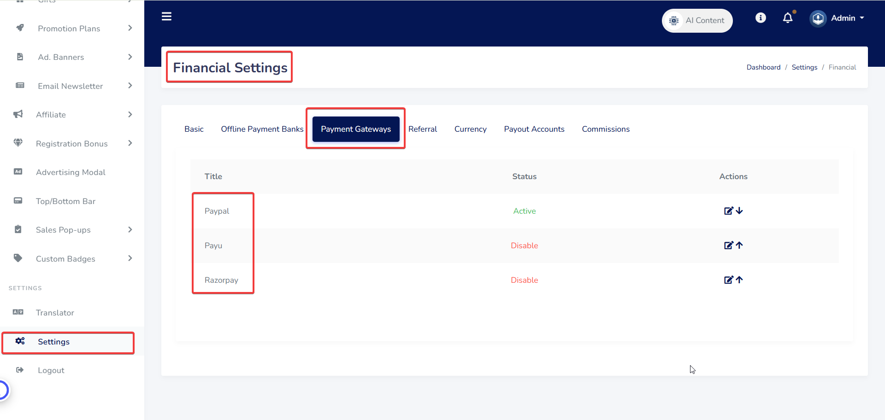Move Paypal gateway down
The height and width of the screenshot is (420, 885).
tap(739, 211)
